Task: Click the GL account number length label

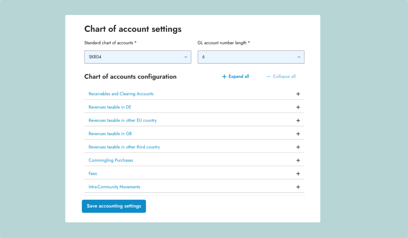Action: pyautogui.click(x=224, y=43)
